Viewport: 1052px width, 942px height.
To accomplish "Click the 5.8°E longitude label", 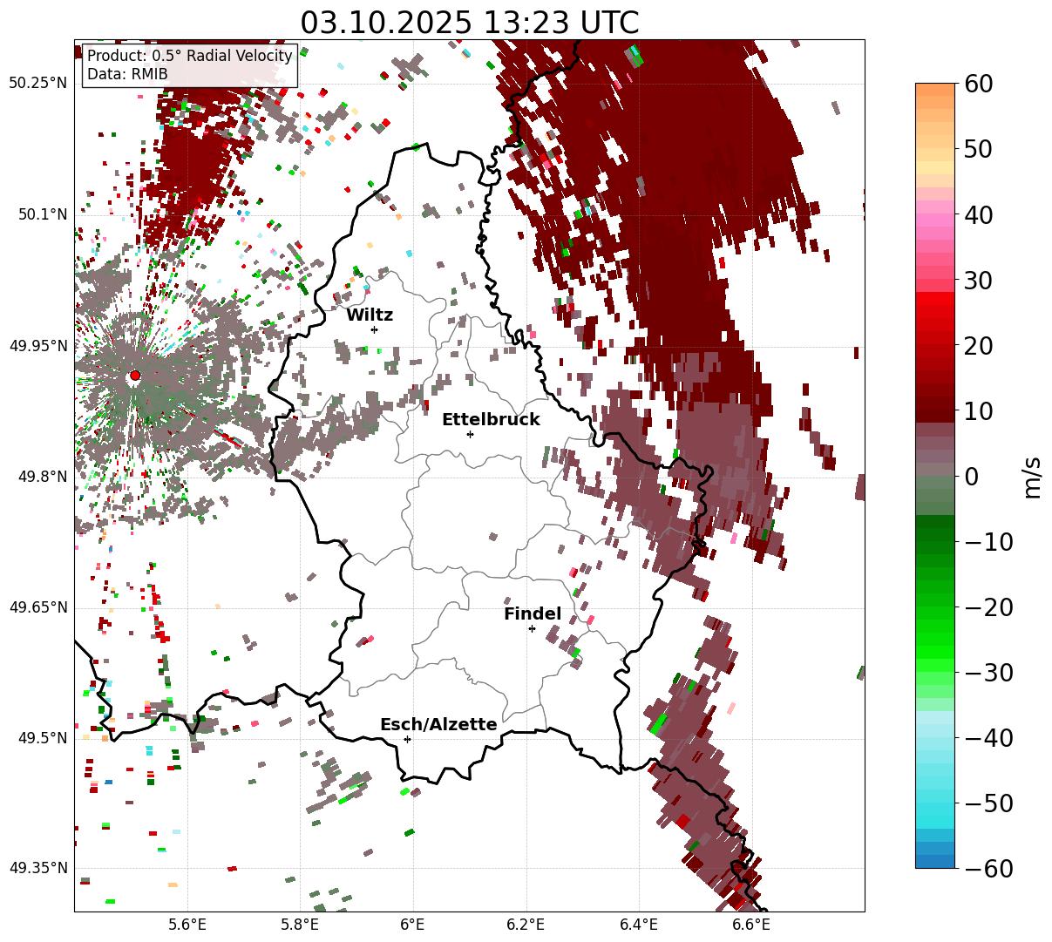I will [300, 925].
